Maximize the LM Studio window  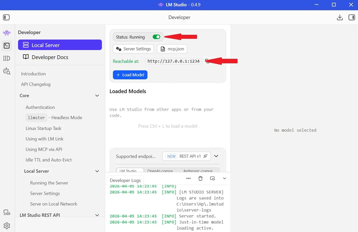pos(334,5)
